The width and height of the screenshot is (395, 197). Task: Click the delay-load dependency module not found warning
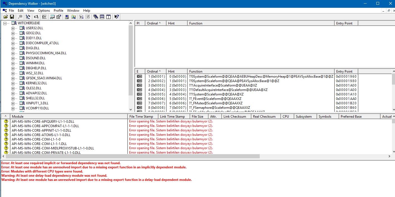pos(54,176)
